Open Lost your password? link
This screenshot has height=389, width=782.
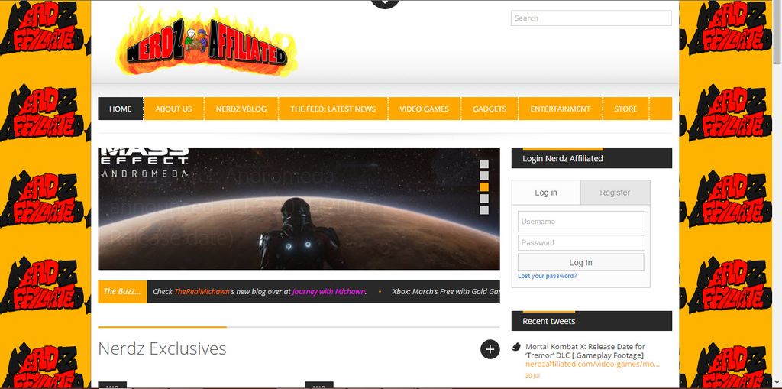(547, 276)
